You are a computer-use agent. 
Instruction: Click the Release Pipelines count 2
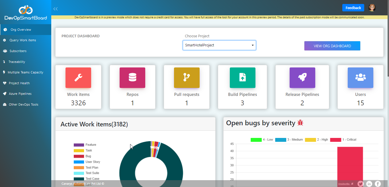pyautogui.click(x=302, y=103)
